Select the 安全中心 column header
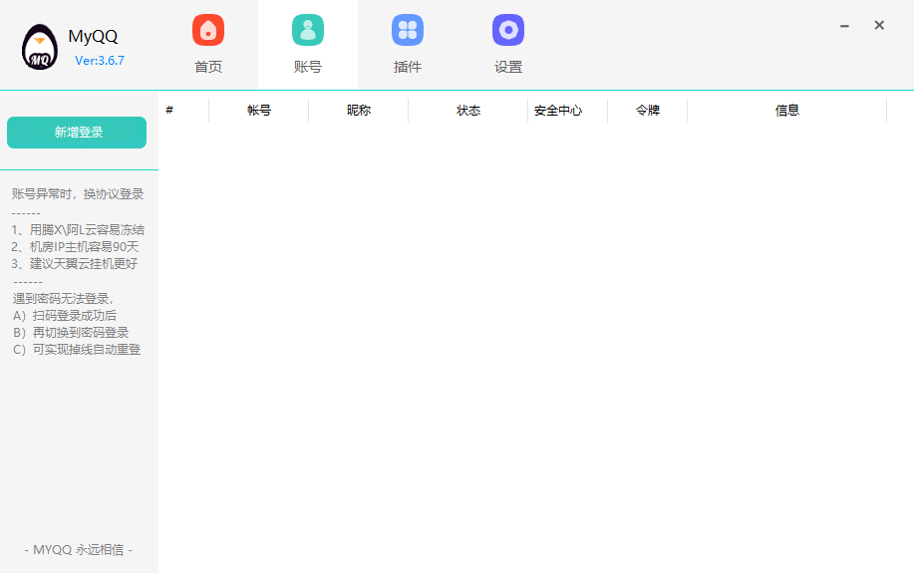The width and height of the screenshot is (914, 573). tap(558, 111)
